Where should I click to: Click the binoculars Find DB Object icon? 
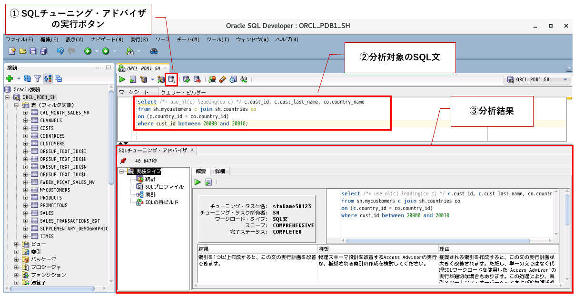click(154, 51)
